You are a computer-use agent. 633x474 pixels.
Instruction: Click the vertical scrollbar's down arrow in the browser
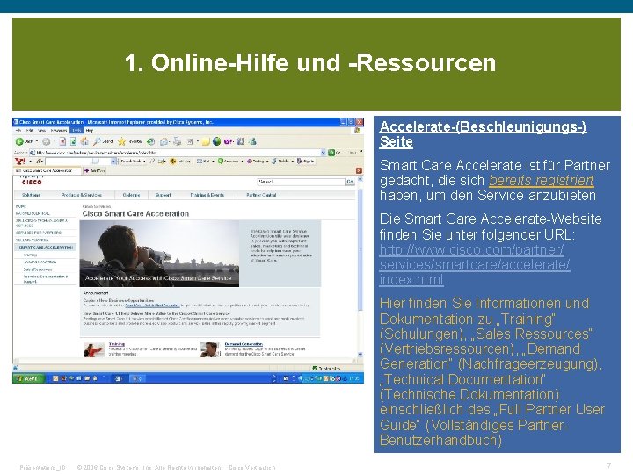coord(360,355)
